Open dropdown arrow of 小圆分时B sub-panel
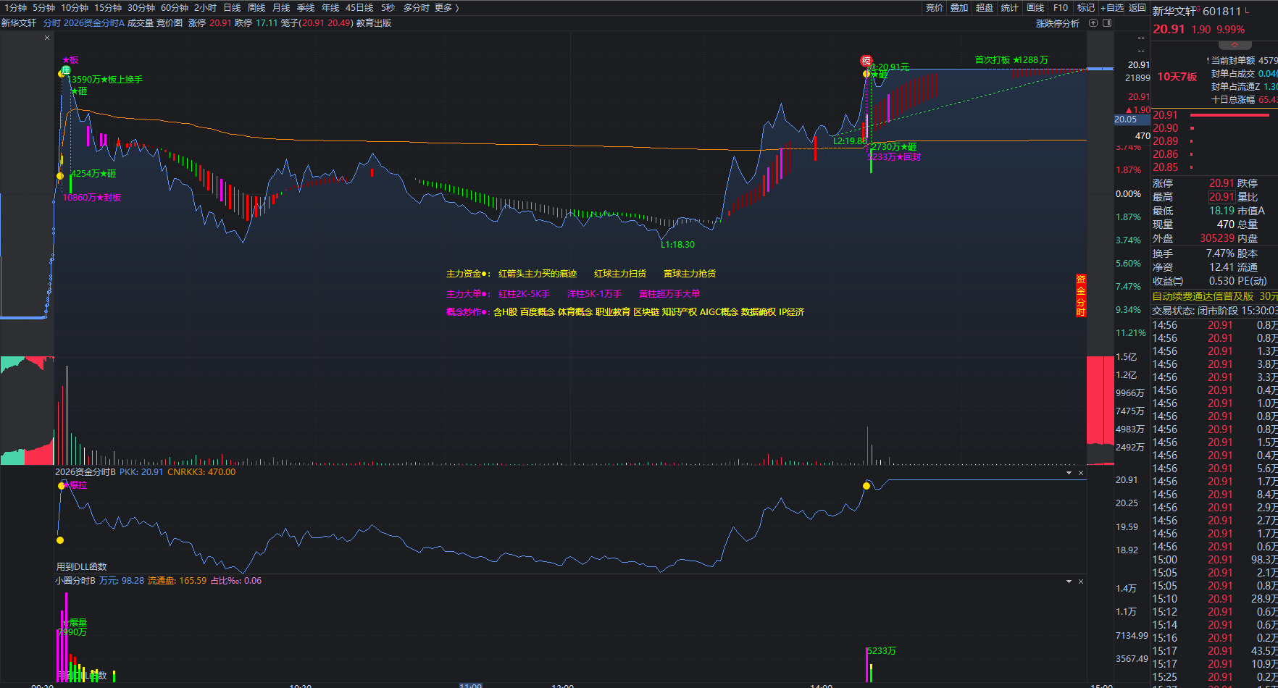Screen dimensions: 1278x688 [x=1069, y=582]
